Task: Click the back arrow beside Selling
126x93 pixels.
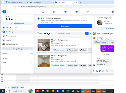Action: 3,18
